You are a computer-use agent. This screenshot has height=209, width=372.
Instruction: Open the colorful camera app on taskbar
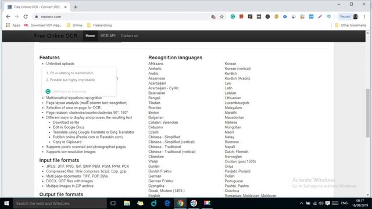[x=207, y=203]
